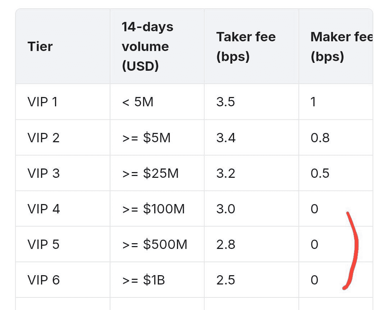Click the 3.4 taker fee cell

tap(226, 138)
